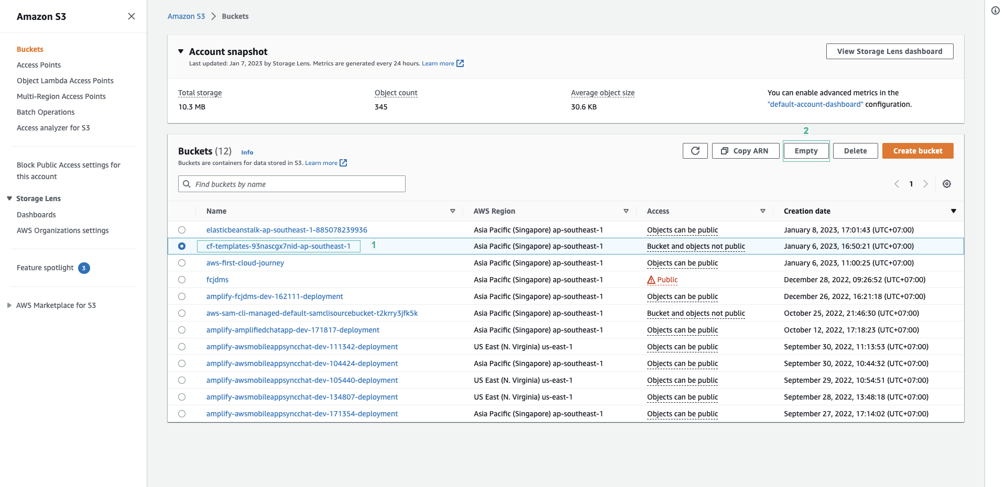Select radio for elasticbeanstalk-ap-southeast-1 bucket
Viewport: 1006px width, 487px height.
[x=182, y=230]
